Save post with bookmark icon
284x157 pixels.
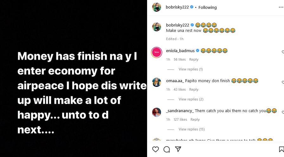point(281,149)
